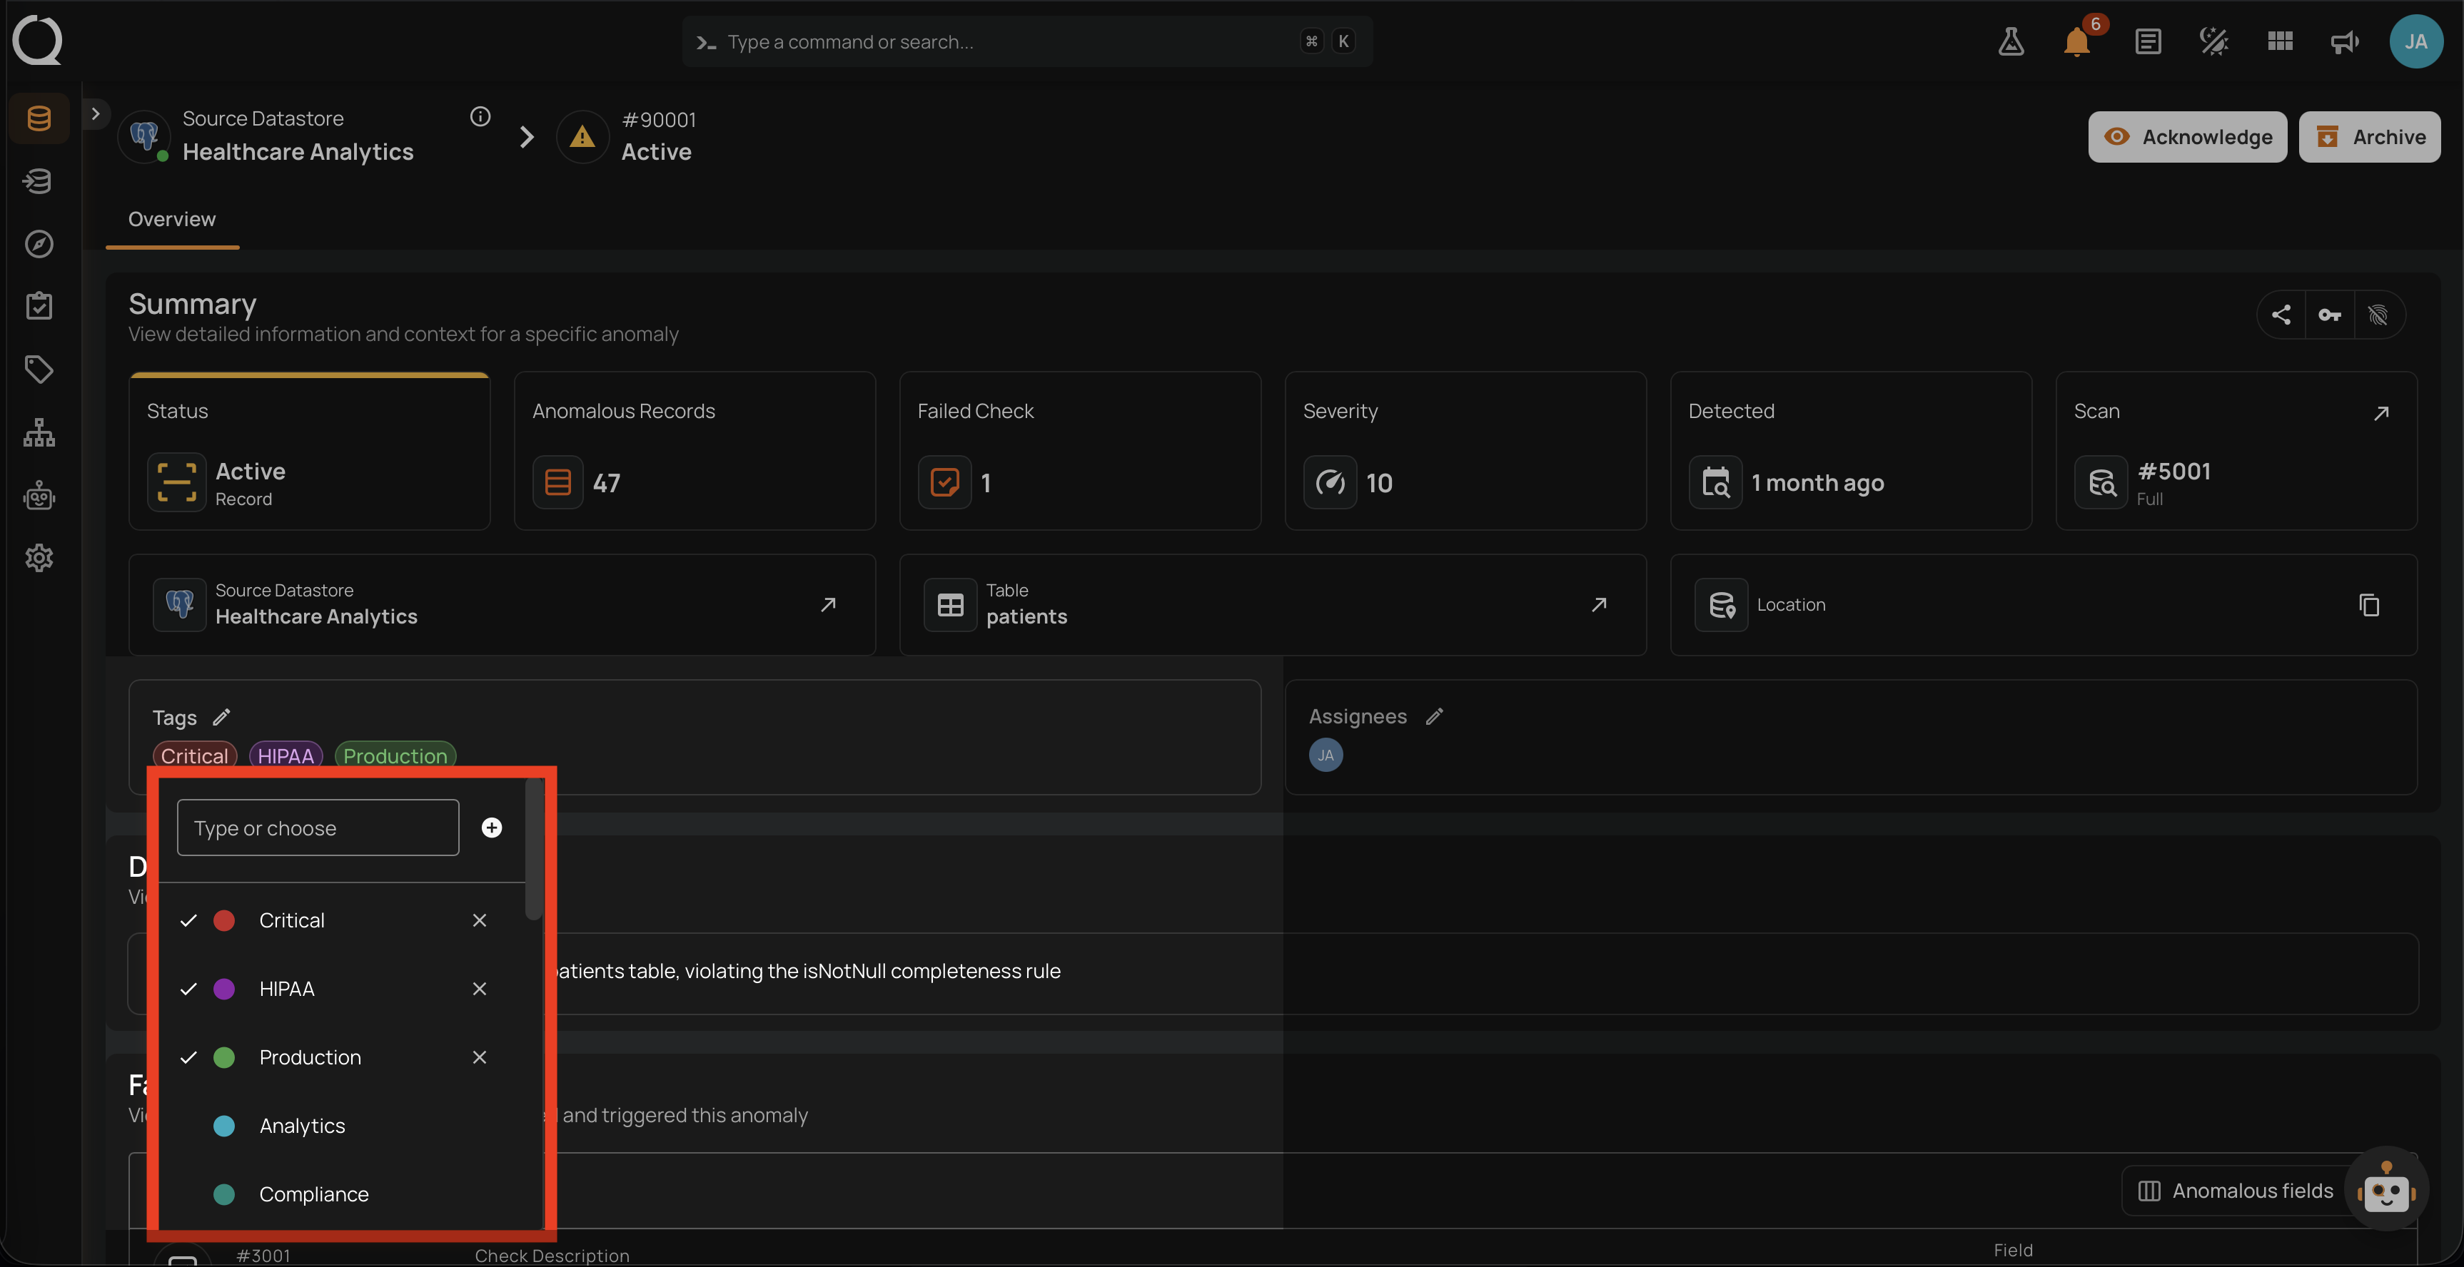The image size is (2464, 1267).
Task: Edit Tags with the pencil icon
Action: tap(221, 717)
